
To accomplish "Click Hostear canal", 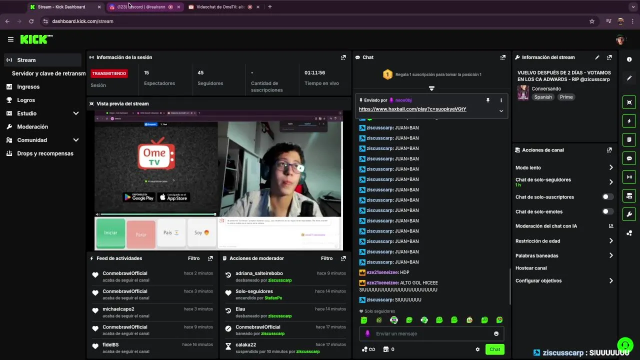I will [x=531, y=268].
